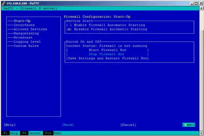The image size is (204, 136).
Task: Click Save Settings and Restart Firewall Now
Action: (108, 58)
